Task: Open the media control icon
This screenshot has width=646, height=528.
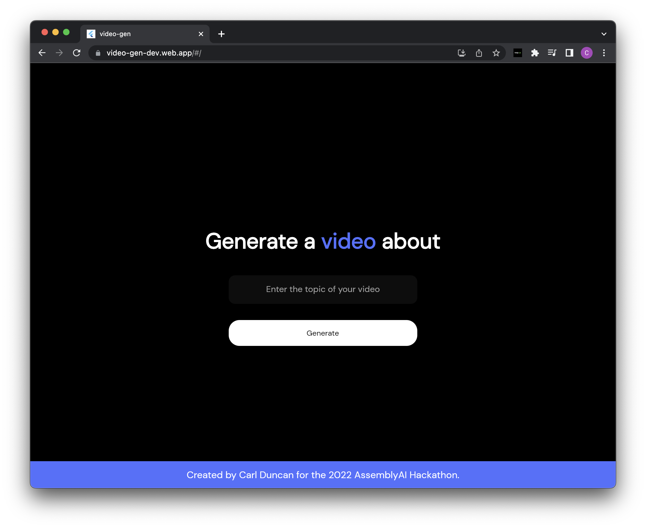Action: [552, 53]
